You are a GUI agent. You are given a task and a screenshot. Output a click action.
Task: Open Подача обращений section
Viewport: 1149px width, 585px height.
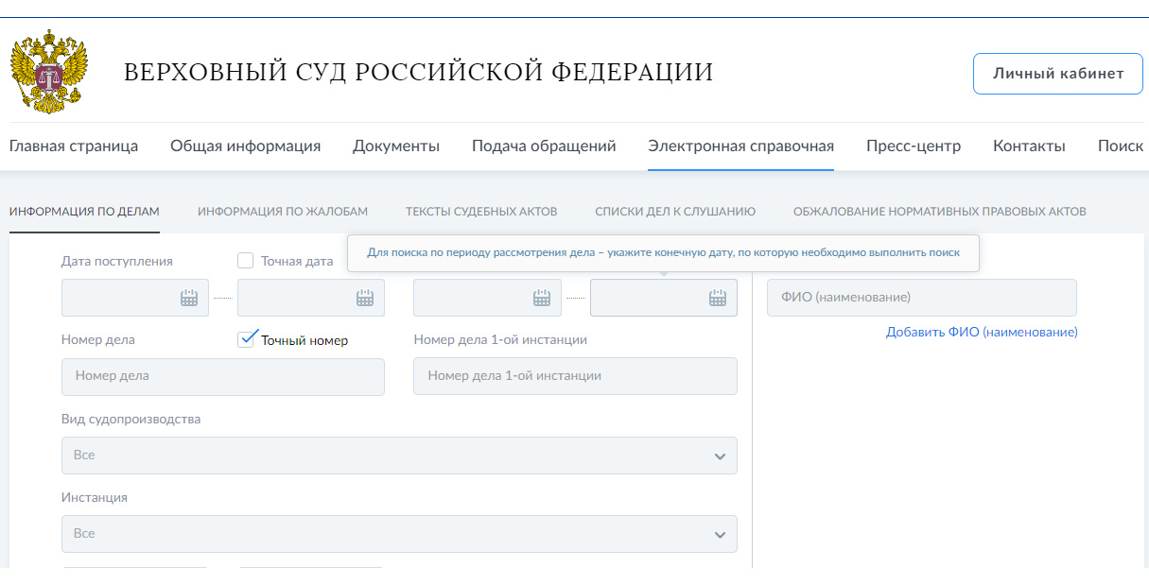click(x=544, y=146)
